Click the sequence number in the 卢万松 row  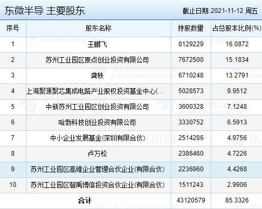[12, 154]
